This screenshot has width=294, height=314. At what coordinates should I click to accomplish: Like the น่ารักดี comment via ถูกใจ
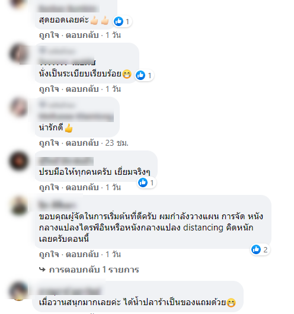[x=49, y=143]
